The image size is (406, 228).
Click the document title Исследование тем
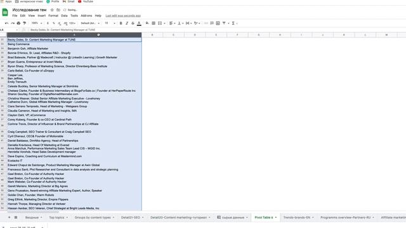(29, 10)
